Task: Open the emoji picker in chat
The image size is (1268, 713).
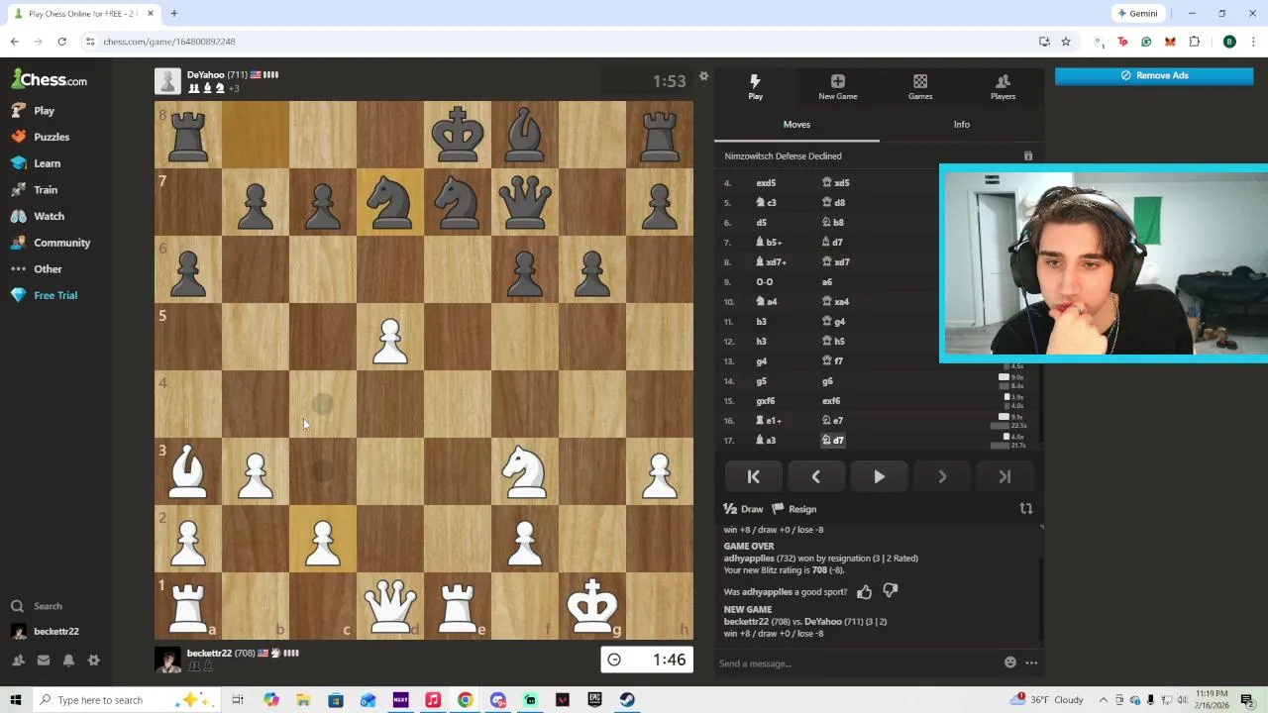Action: pyautogui.click(x=1010, y=662)
